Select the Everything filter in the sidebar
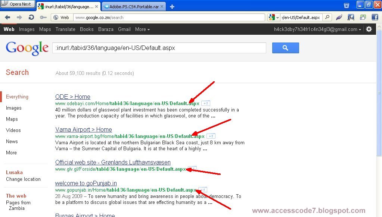 (17, 97)
